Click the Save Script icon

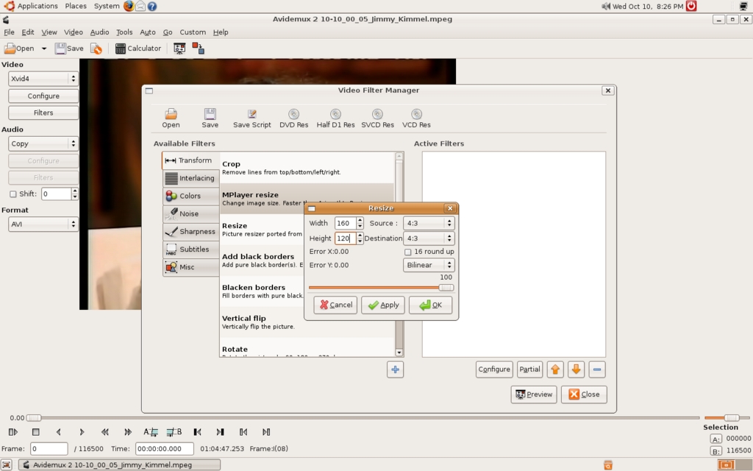[x=251, y=114]
